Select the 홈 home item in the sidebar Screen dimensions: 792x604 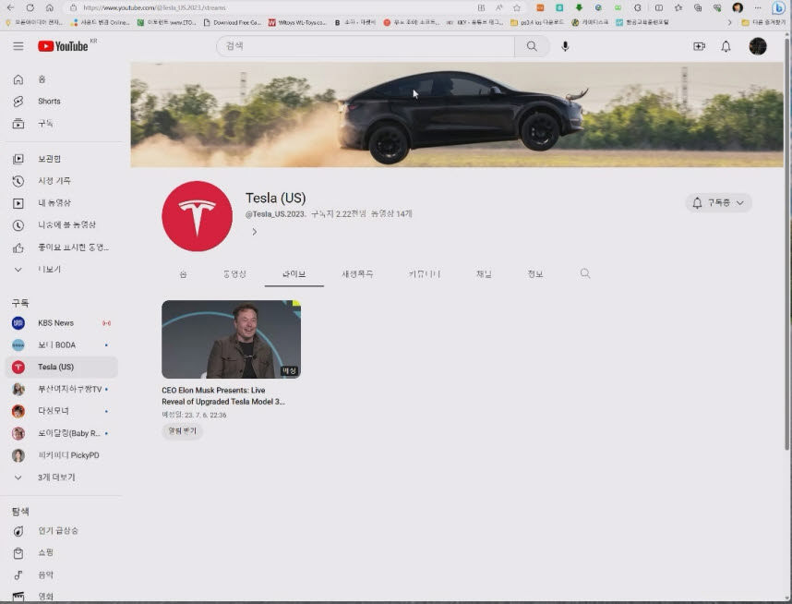pyautogui.click(x=62, y=79)
